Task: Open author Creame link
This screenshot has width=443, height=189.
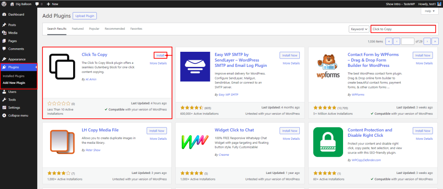Action: [224, 154]
